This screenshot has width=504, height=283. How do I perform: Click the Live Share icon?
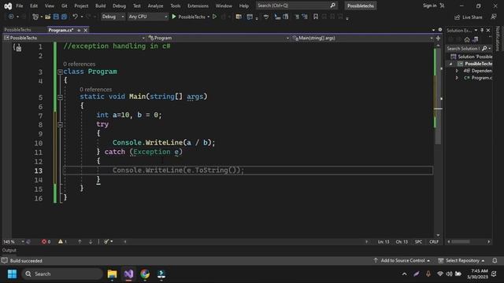(x=457, y=17)
